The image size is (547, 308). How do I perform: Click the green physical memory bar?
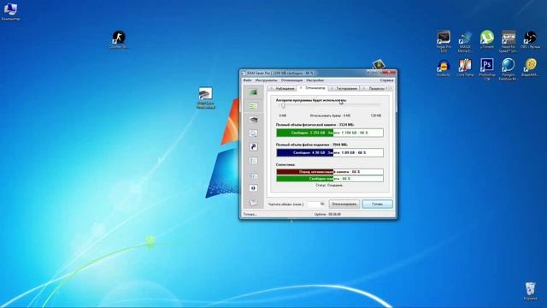pyautogui.click(x=330, y=133)
